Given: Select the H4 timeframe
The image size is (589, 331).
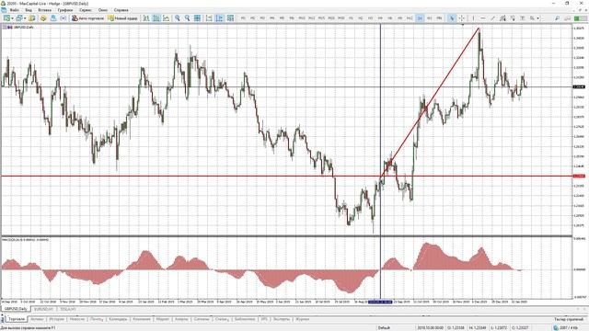Looking at the screenshot, I should tap(380, 18).
